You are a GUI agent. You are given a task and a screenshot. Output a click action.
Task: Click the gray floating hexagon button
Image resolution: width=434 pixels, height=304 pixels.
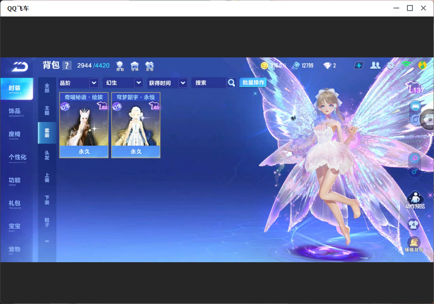(x=428, y=119)
